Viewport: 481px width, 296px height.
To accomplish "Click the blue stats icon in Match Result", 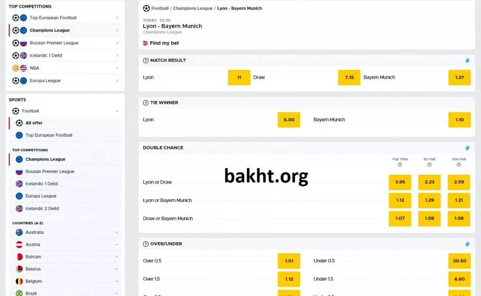I will click(x=467, y=60).
